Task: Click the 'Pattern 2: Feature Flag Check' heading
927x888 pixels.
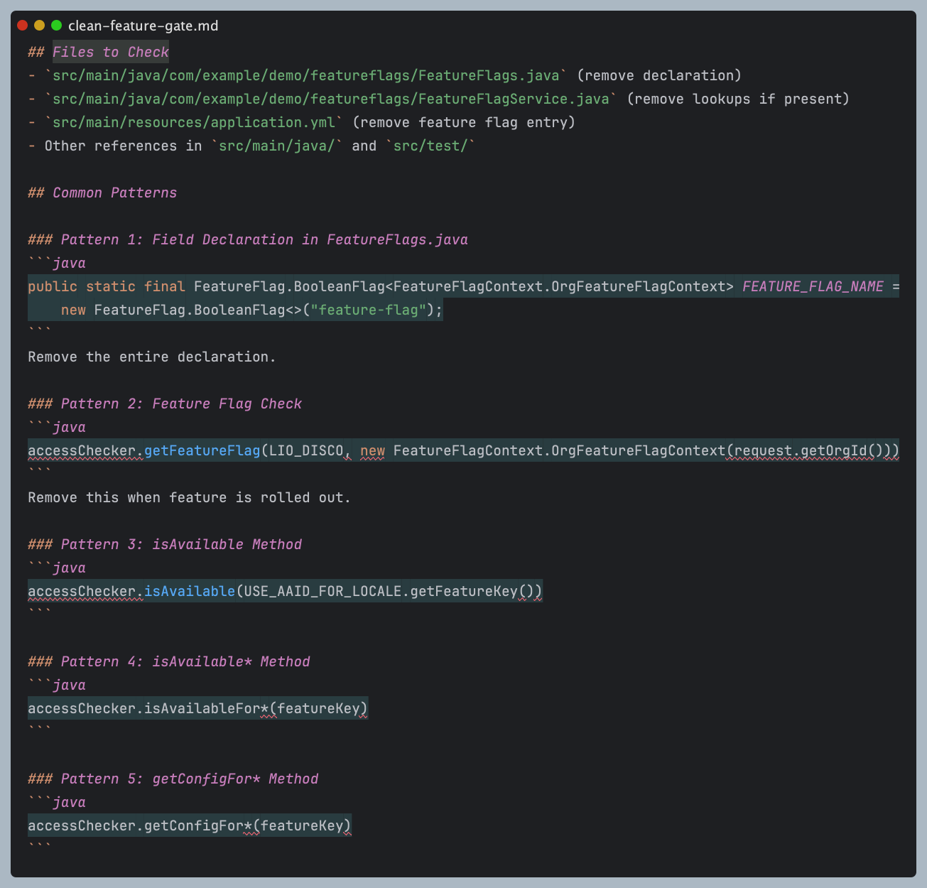Action: click(x=180, y=404)
